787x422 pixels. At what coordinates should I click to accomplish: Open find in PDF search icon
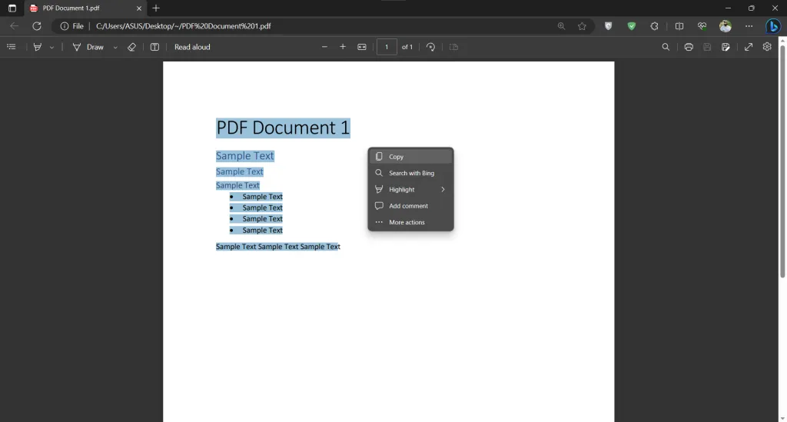coord(666,47)
